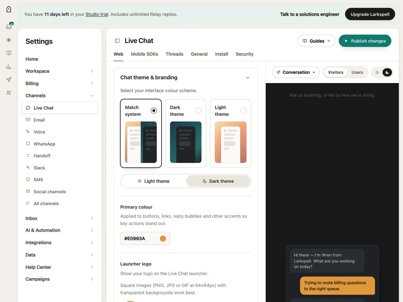
Task: Open the orange primary colour swatch
Action: [x=163, y=238]
